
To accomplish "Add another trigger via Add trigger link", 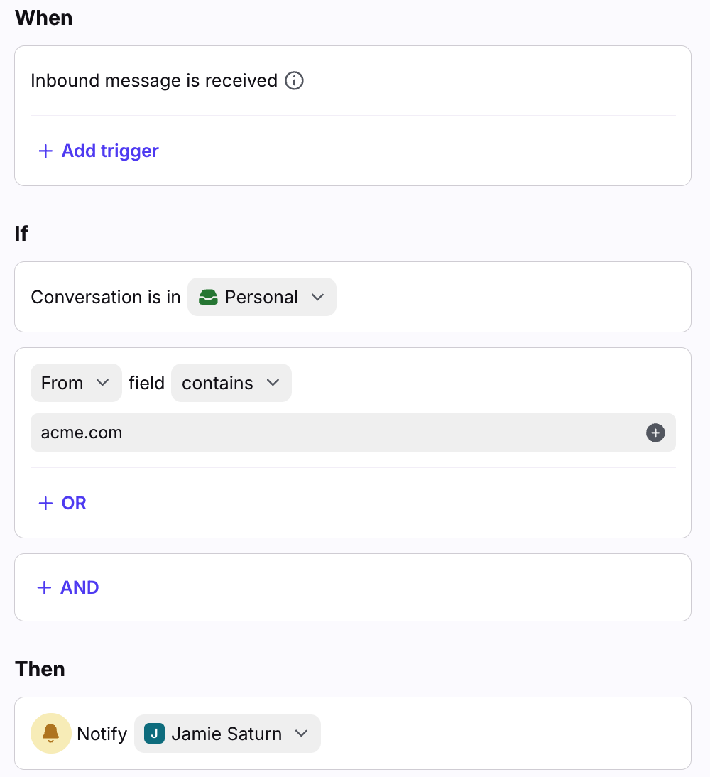I will (x=110, y=151).
